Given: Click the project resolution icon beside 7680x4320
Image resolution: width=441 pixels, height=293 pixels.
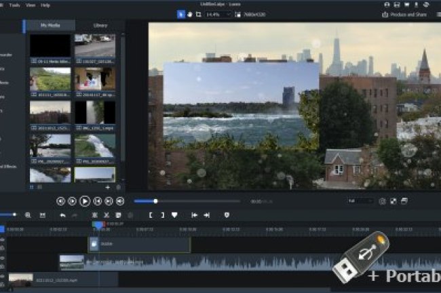Looking at the screenshot, I should pos(237,15).
